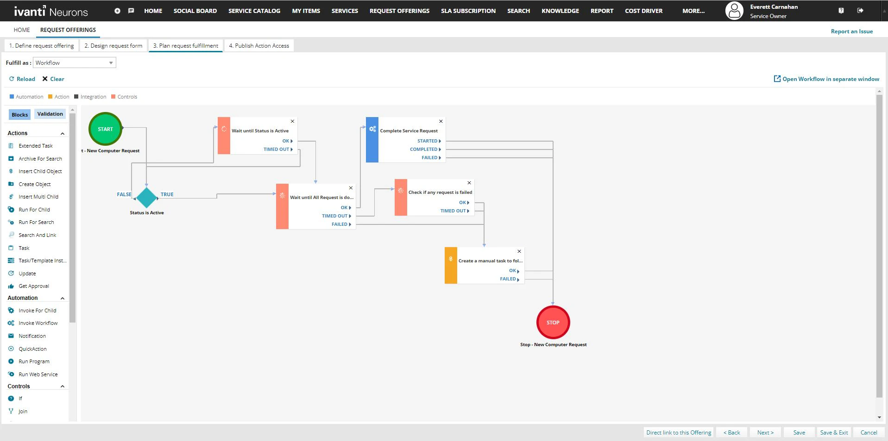Viewport: 888px width, 441px height.
Task: Select the Search And Link icon
Action: (11, 235)
